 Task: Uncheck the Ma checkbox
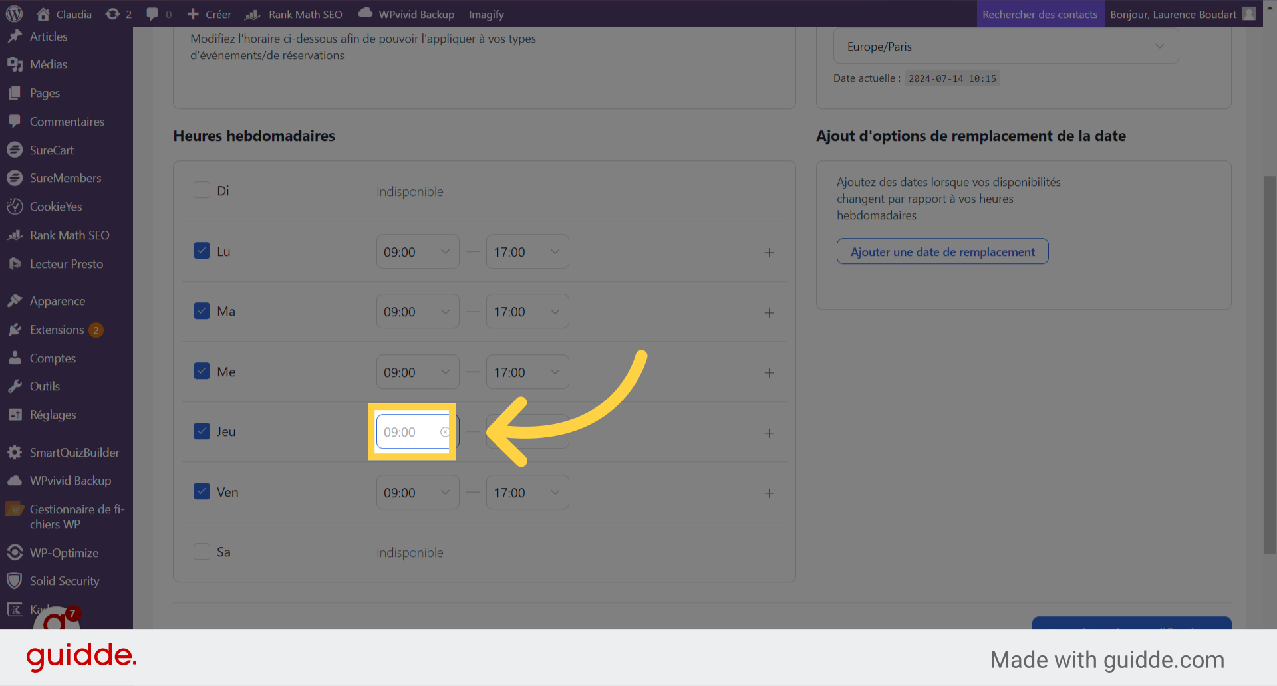pos(202,310)
